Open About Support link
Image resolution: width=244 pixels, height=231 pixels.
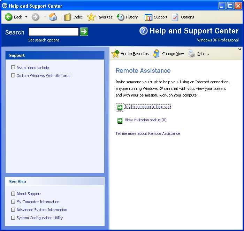click(x=29, y=194)
